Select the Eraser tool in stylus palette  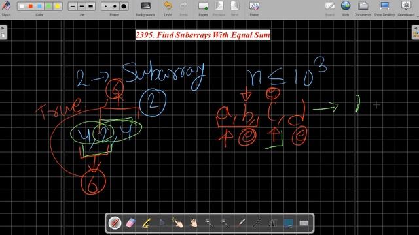(131, 223)
